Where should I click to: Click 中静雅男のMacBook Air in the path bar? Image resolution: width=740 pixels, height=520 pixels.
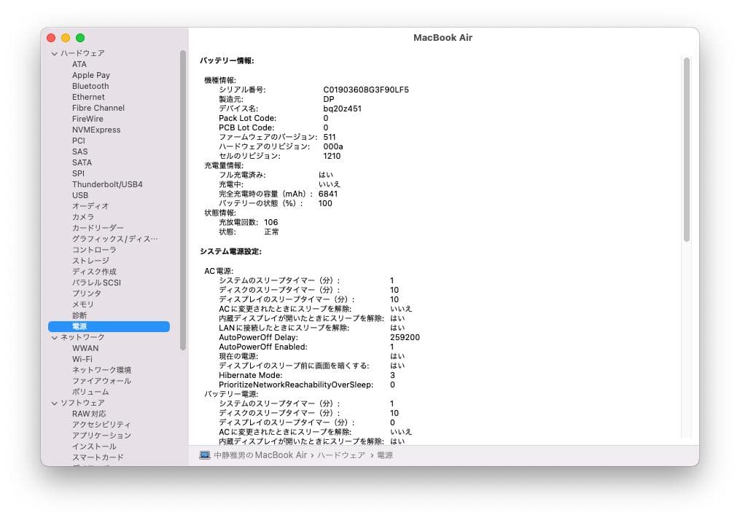tap(260, 455)
